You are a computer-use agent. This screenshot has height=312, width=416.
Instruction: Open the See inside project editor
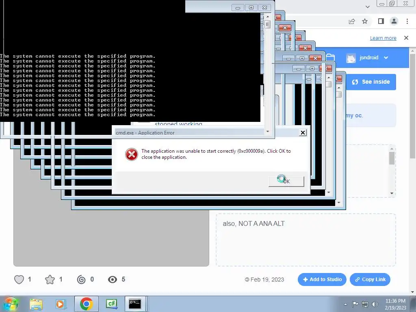click(x=371, y=82)
